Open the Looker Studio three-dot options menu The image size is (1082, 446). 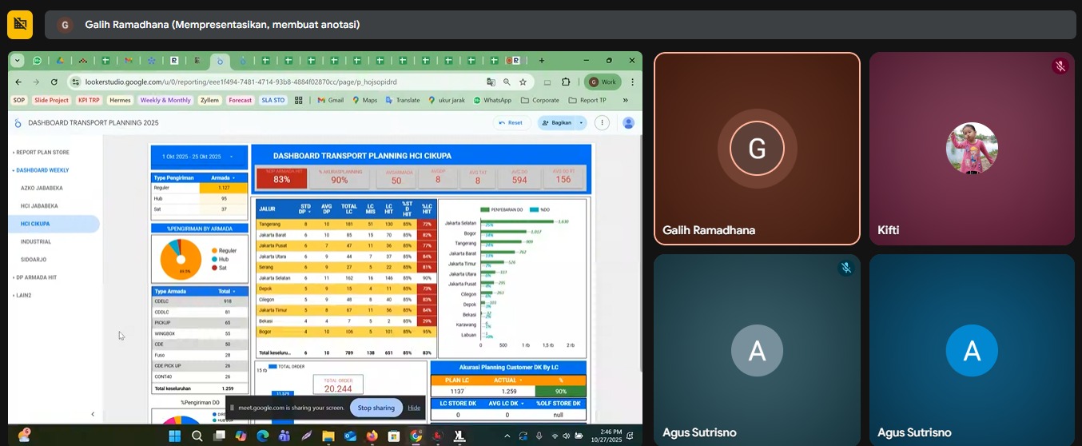pyautogui.click(x=602, y=122)
